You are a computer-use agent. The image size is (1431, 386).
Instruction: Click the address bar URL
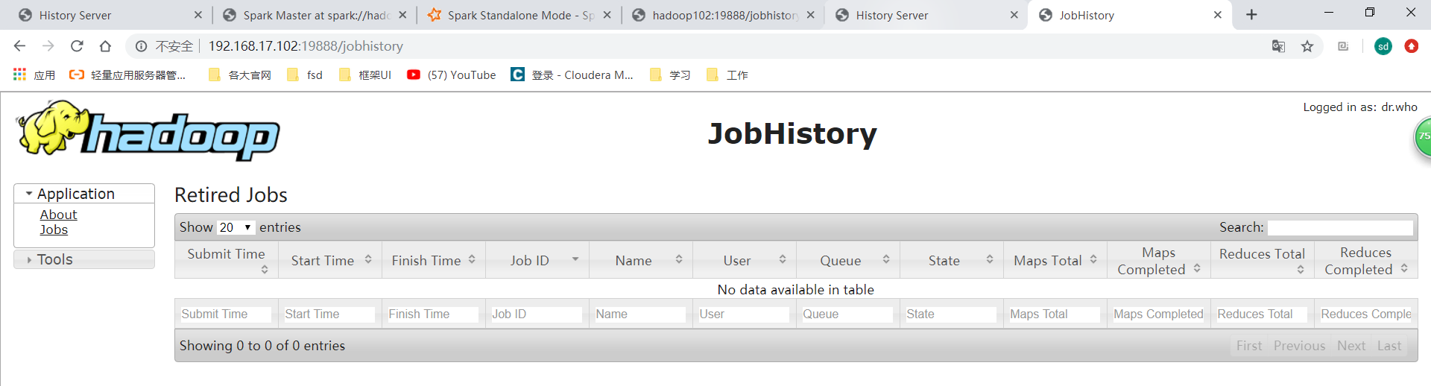tap(306, 46)
